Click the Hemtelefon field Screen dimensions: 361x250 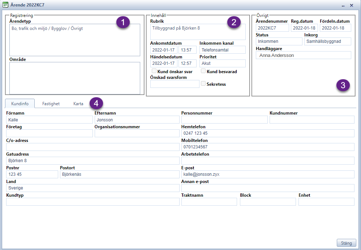click(268, 133)
